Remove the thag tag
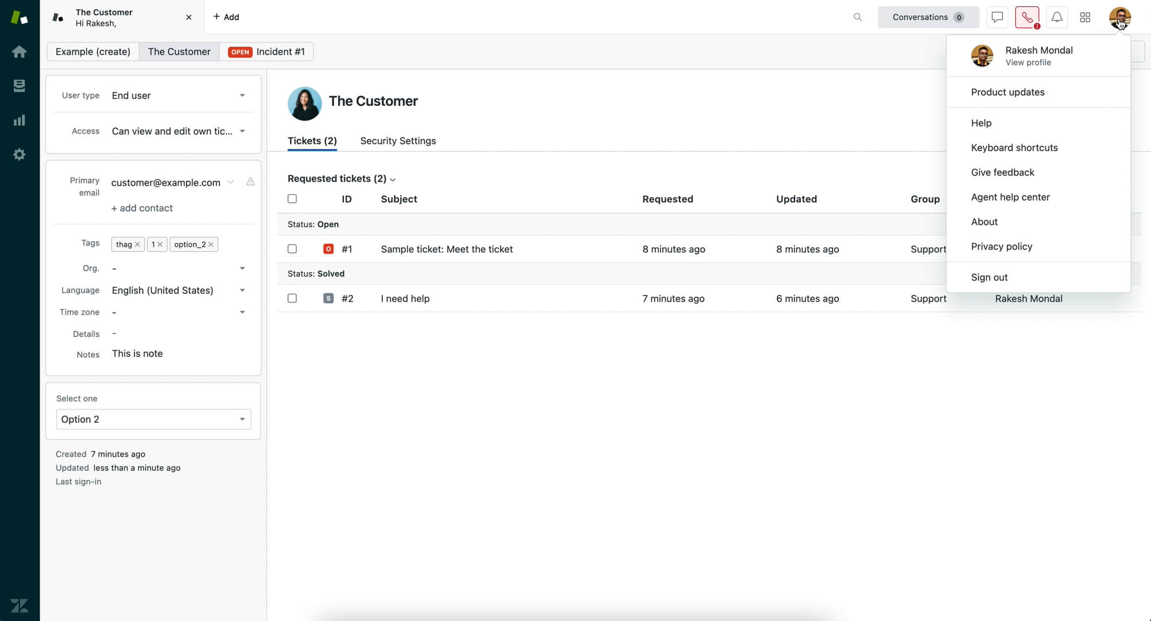Viewport: 1151px width, 621px height. coord(137,244)
